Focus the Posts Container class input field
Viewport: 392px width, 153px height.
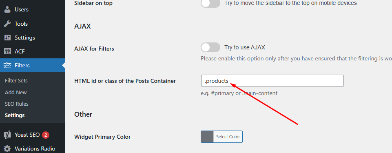click(x=272, y=81)
